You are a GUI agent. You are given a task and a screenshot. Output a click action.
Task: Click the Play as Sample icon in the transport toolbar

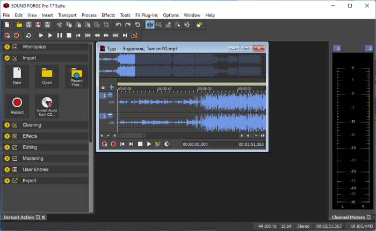tap(134, 35)
